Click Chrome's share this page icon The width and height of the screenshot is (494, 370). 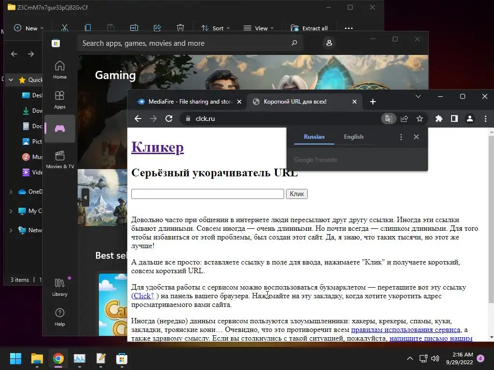404,119
